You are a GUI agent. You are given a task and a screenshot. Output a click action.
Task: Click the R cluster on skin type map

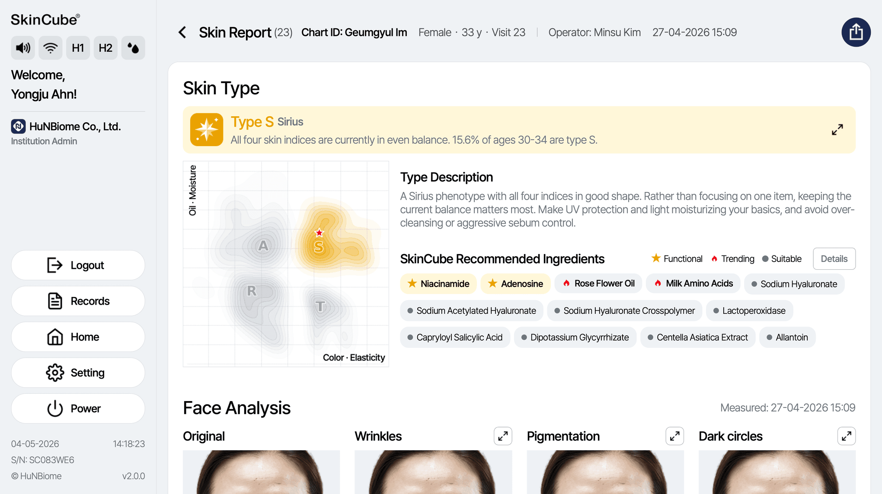(x=252, y=291)
